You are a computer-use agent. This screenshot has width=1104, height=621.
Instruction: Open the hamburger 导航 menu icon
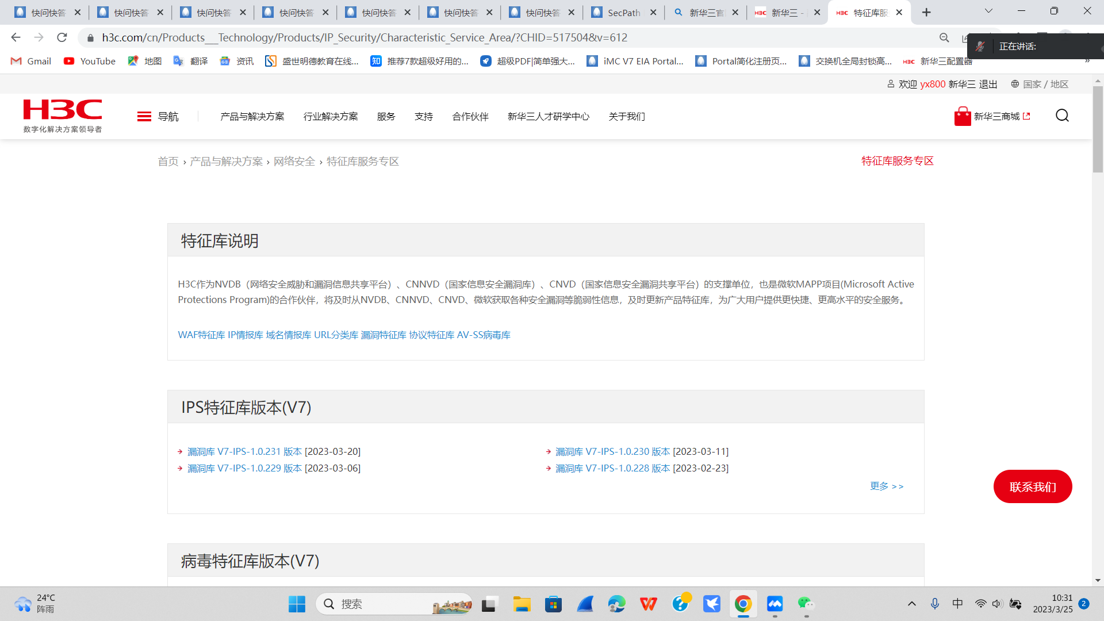(144, 117)
